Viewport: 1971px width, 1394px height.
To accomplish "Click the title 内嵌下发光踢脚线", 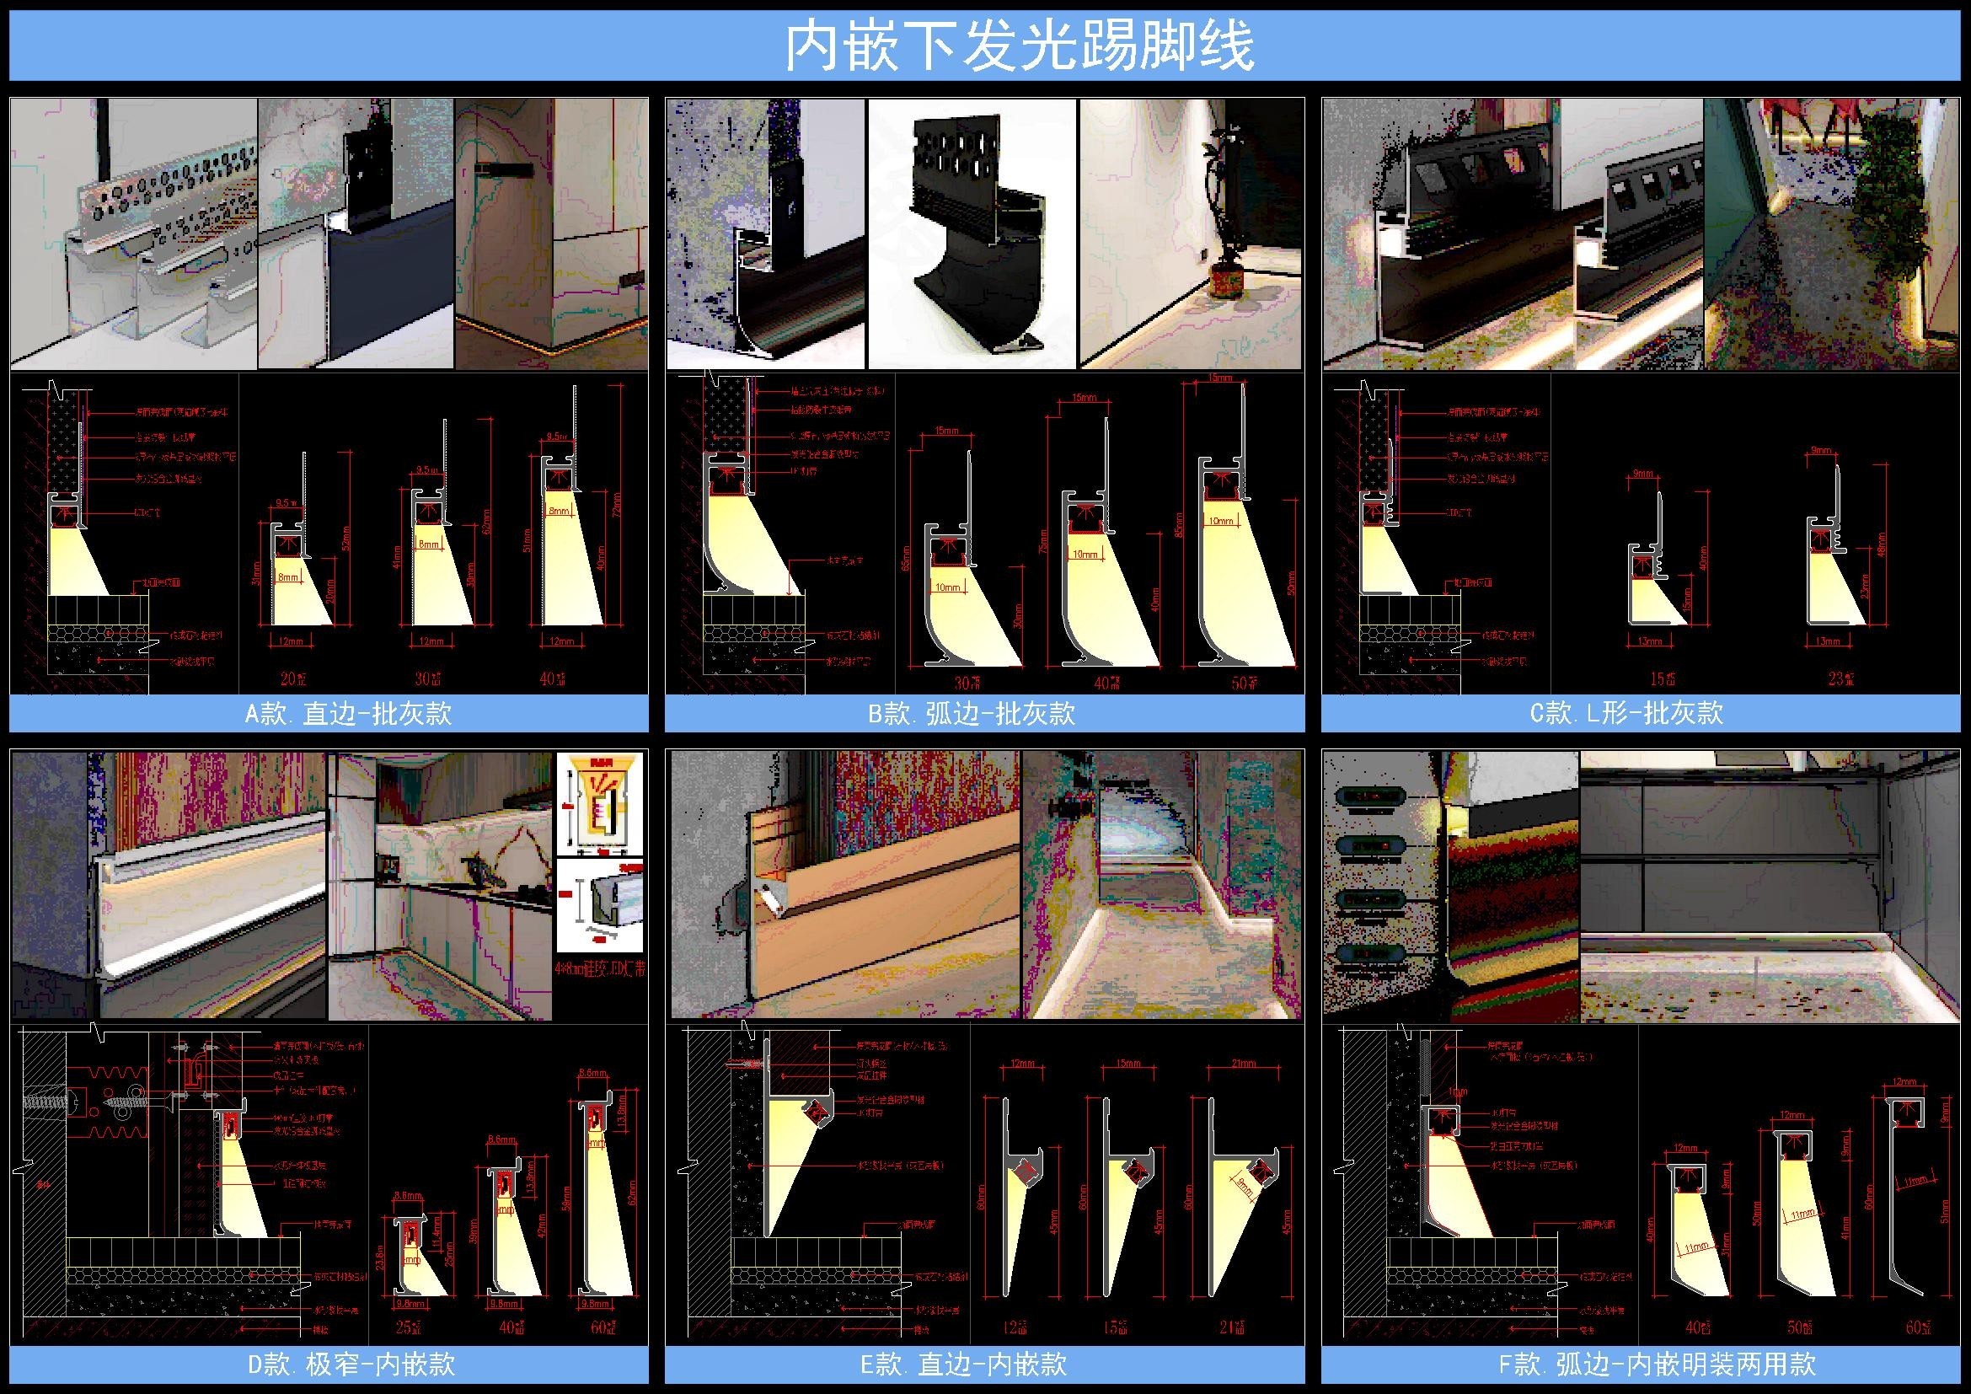I will pyautogui.click(x=1020, y=46).
